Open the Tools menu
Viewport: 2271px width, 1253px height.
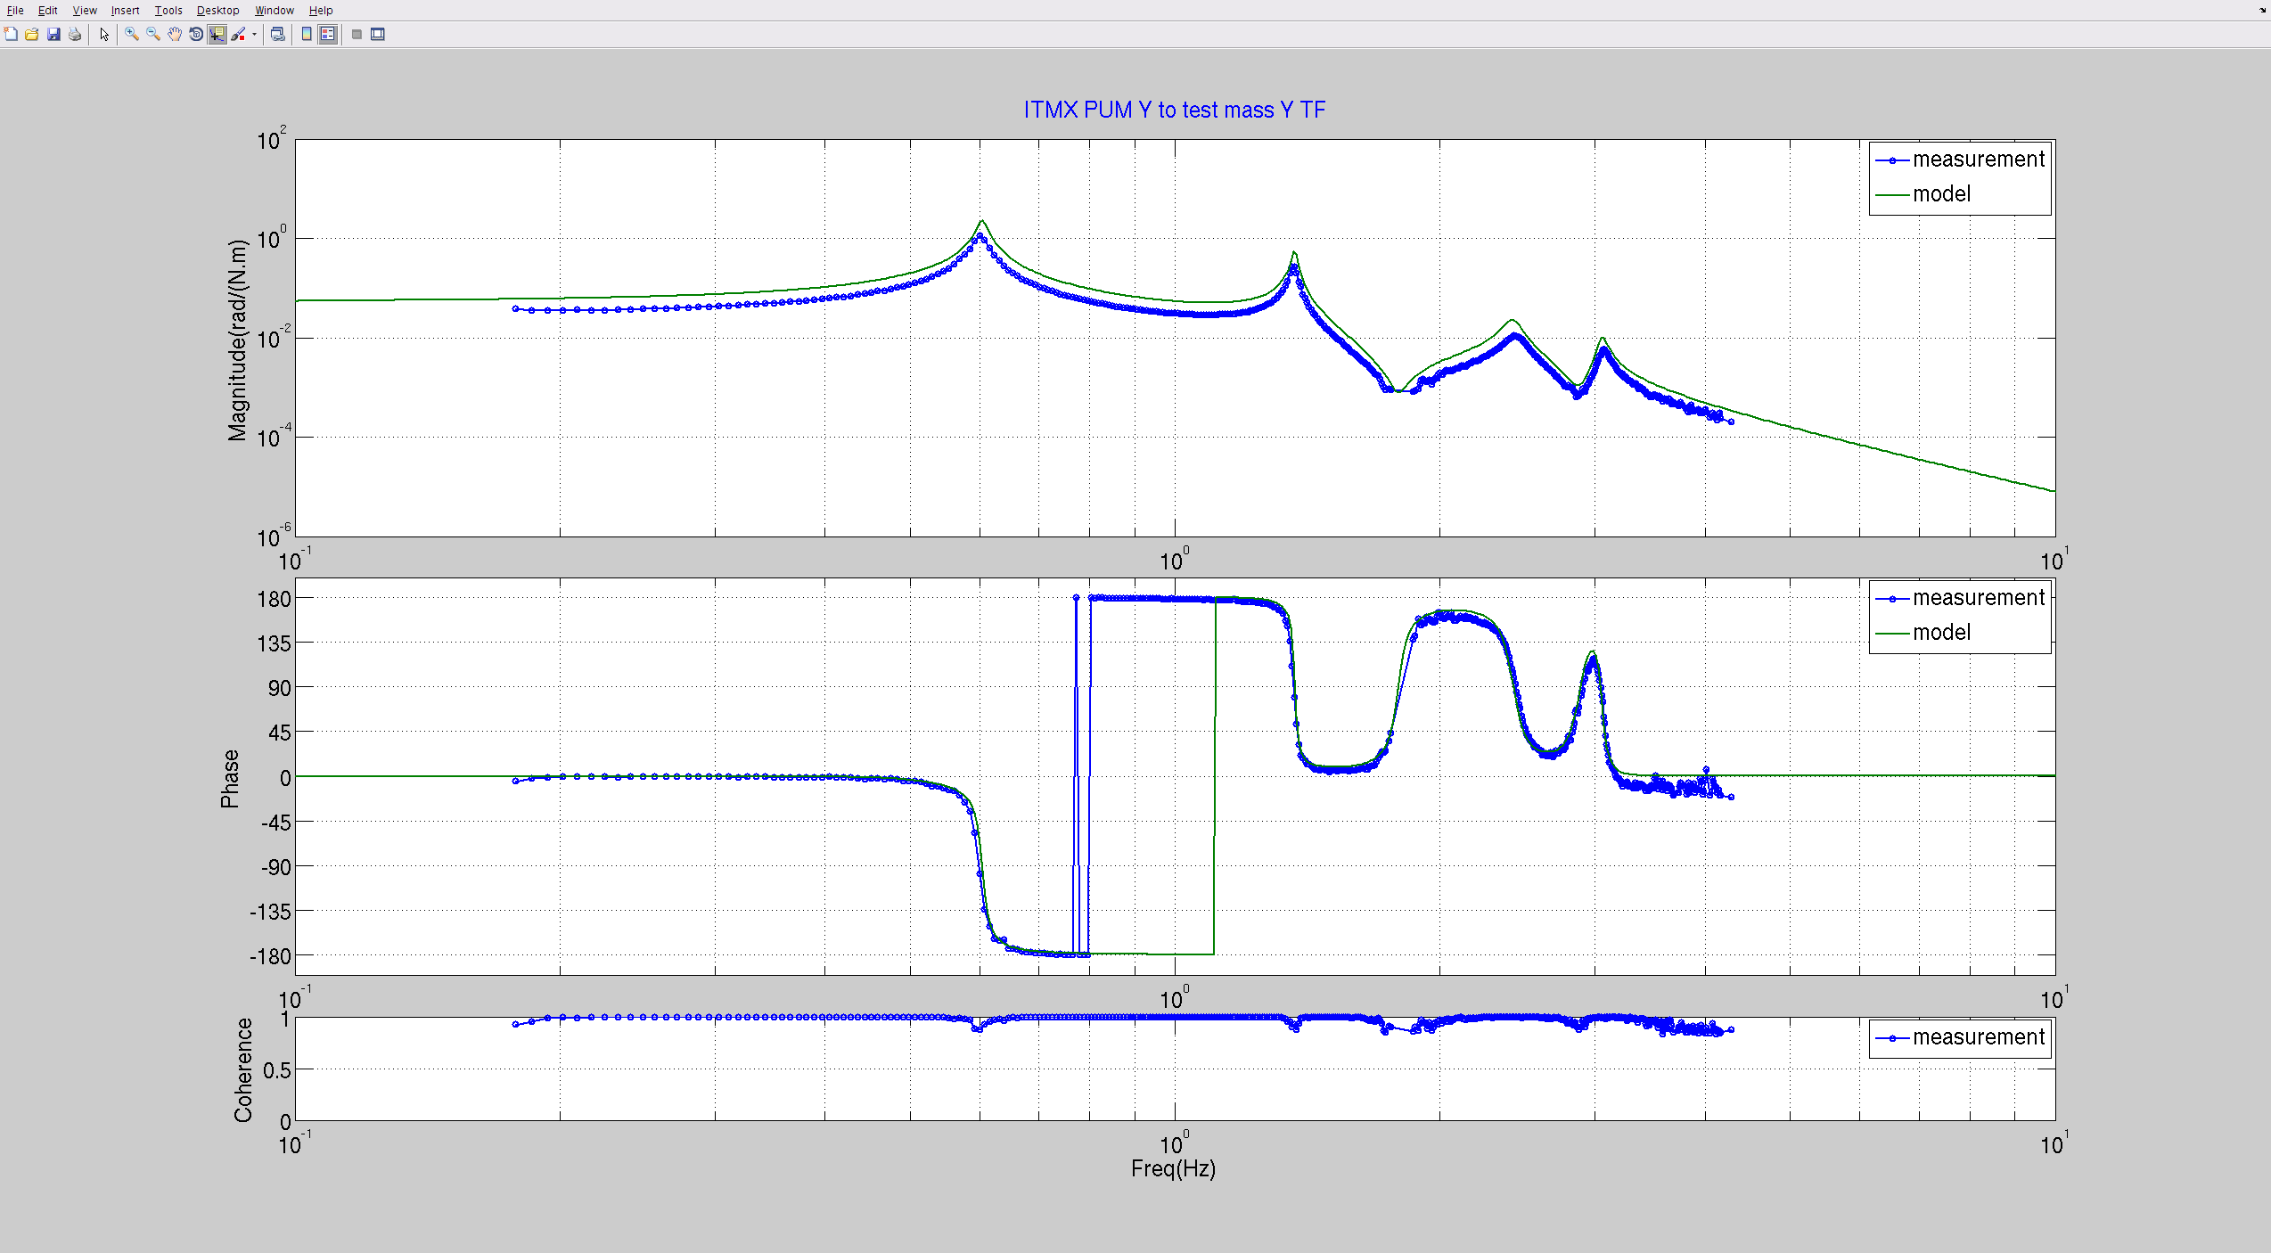tap(168, 11)
